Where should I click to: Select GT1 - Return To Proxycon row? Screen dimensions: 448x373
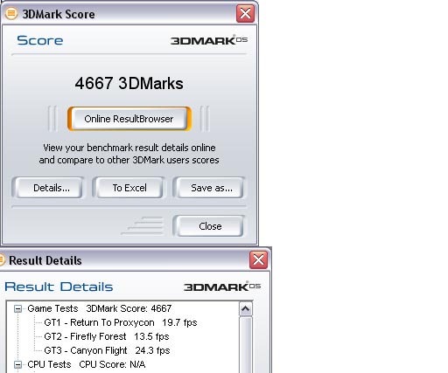pyautogui.click(x=121, y=322)
